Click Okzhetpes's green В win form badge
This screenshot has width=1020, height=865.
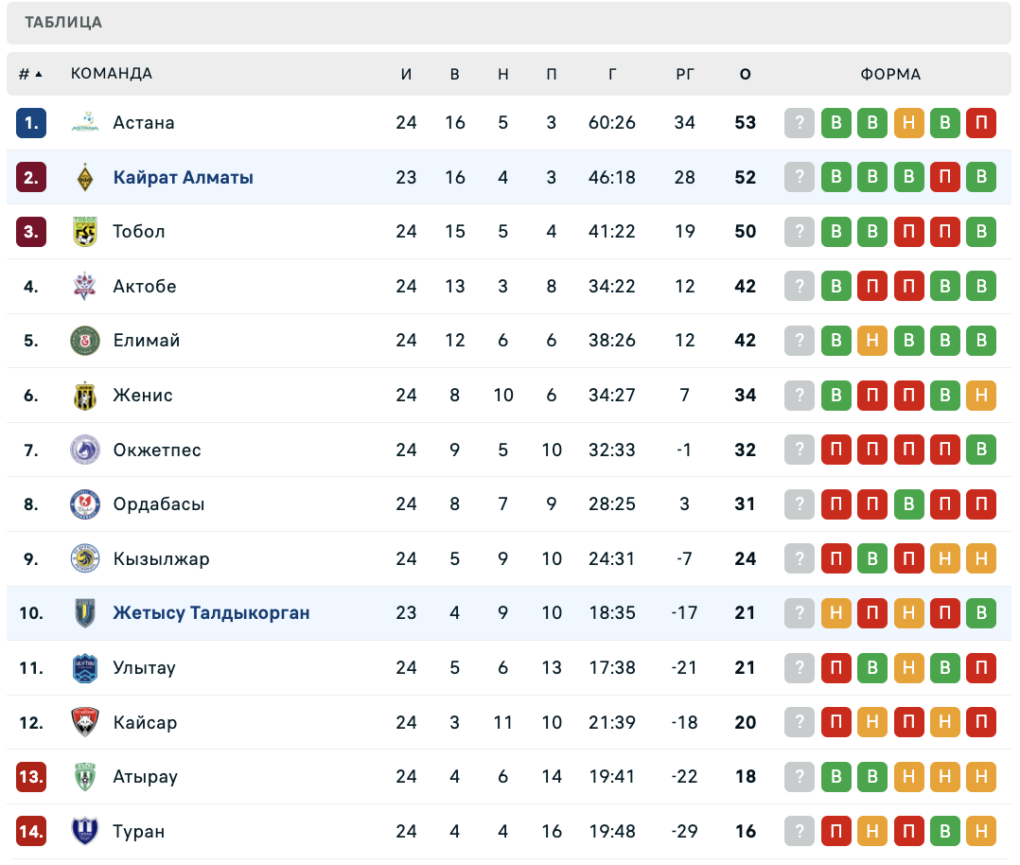tap(981, 450)
